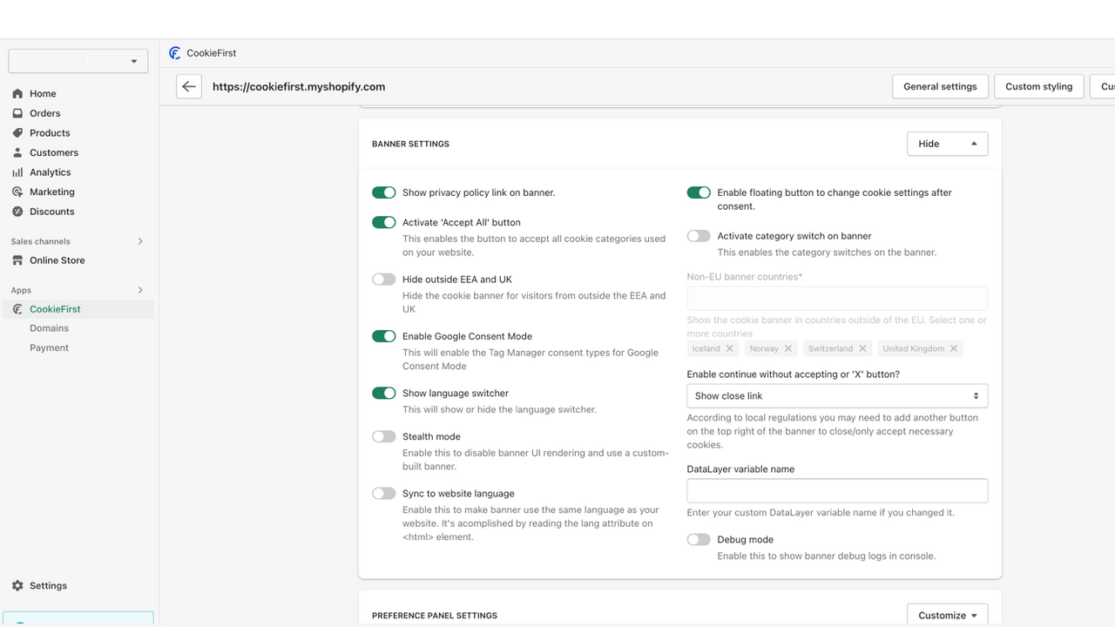Enable Activate category switch on banner

[x=699, y=236]
